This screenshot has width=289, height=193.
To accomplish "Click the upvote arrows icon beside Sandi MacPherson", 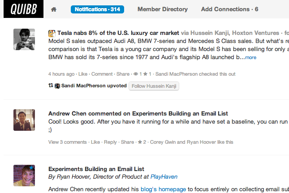I will (51, 86).
